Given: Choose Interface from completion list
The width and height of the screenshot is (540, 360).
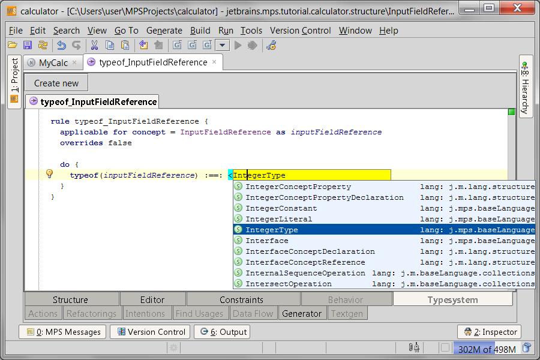Looking at the screenshot, I should pyautogui.click(x=384, y=241).
